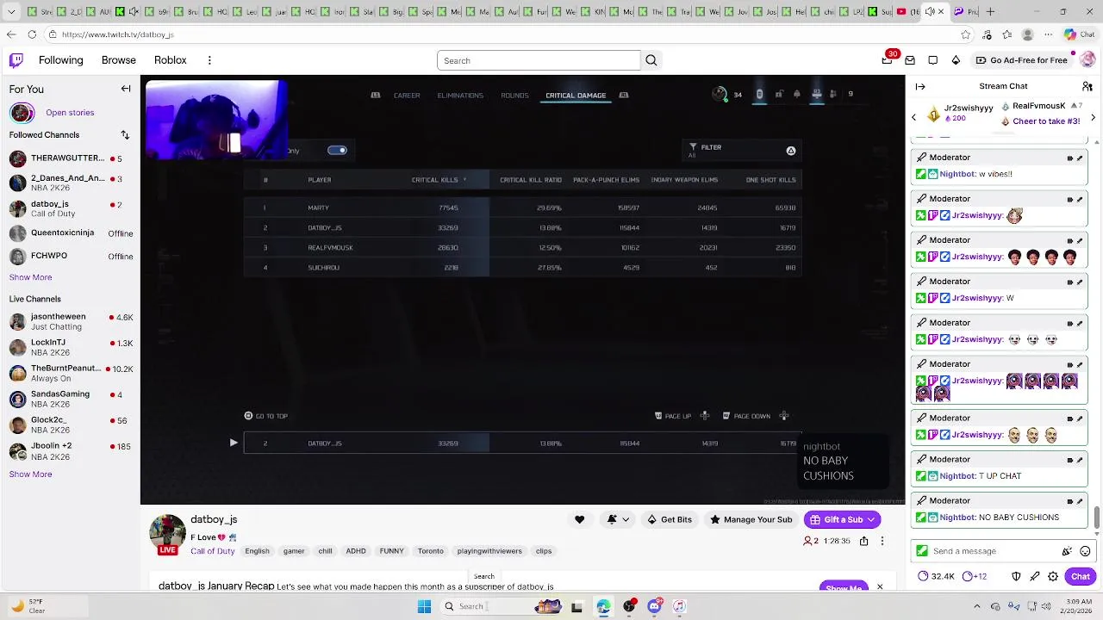Open channel points balance 32.4K

click(x=936, y=576)
